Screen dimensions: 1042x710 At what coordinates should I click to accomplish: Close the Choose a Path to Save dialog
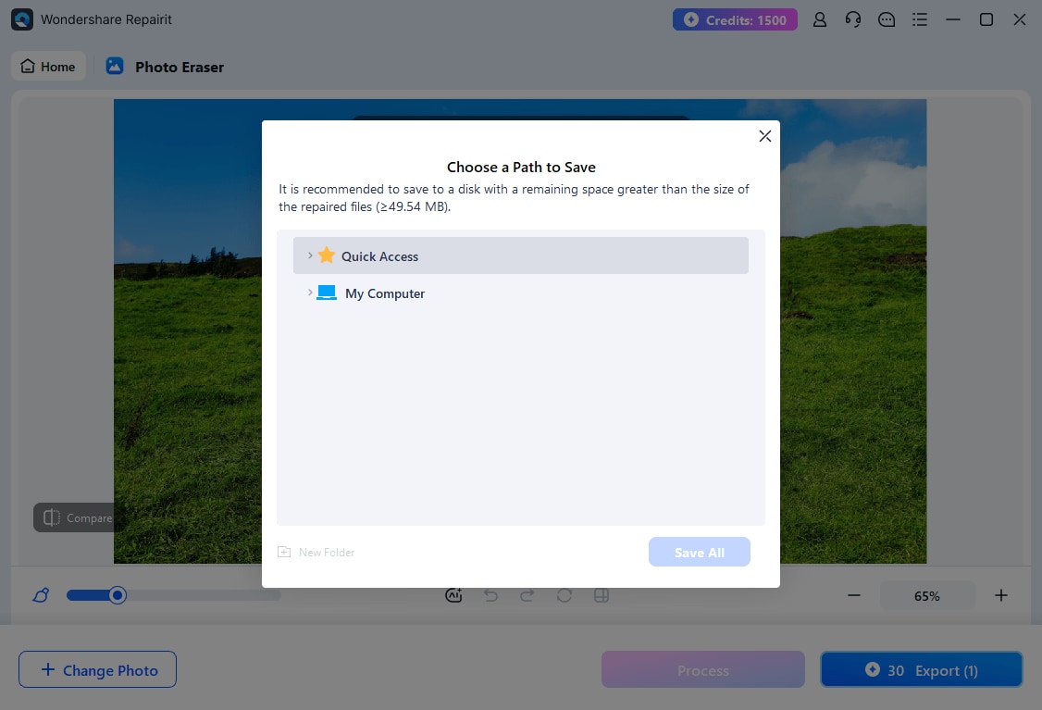coord(765,136)
